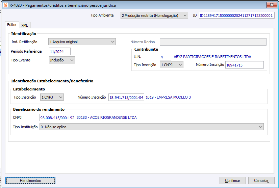Click the Identificação group heading
The image size is (279, 188).
point(24,34)
